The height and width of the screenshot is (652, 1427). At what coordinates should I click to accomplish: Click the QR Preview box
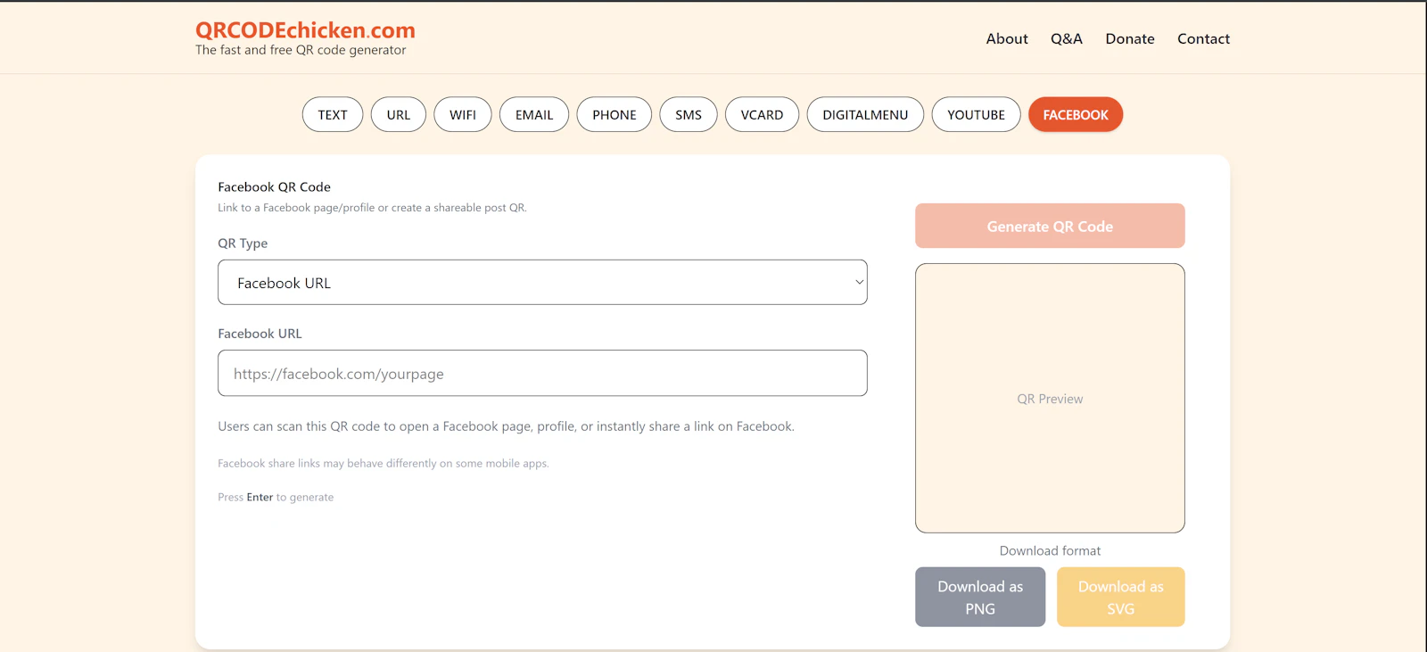coord(1050,398)
